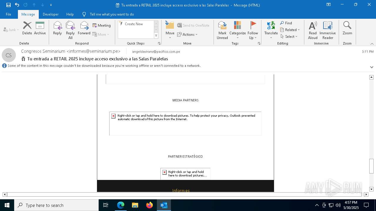The image size is (376, 211).
Task: Click Reply All
Action: tap(70, 30)
